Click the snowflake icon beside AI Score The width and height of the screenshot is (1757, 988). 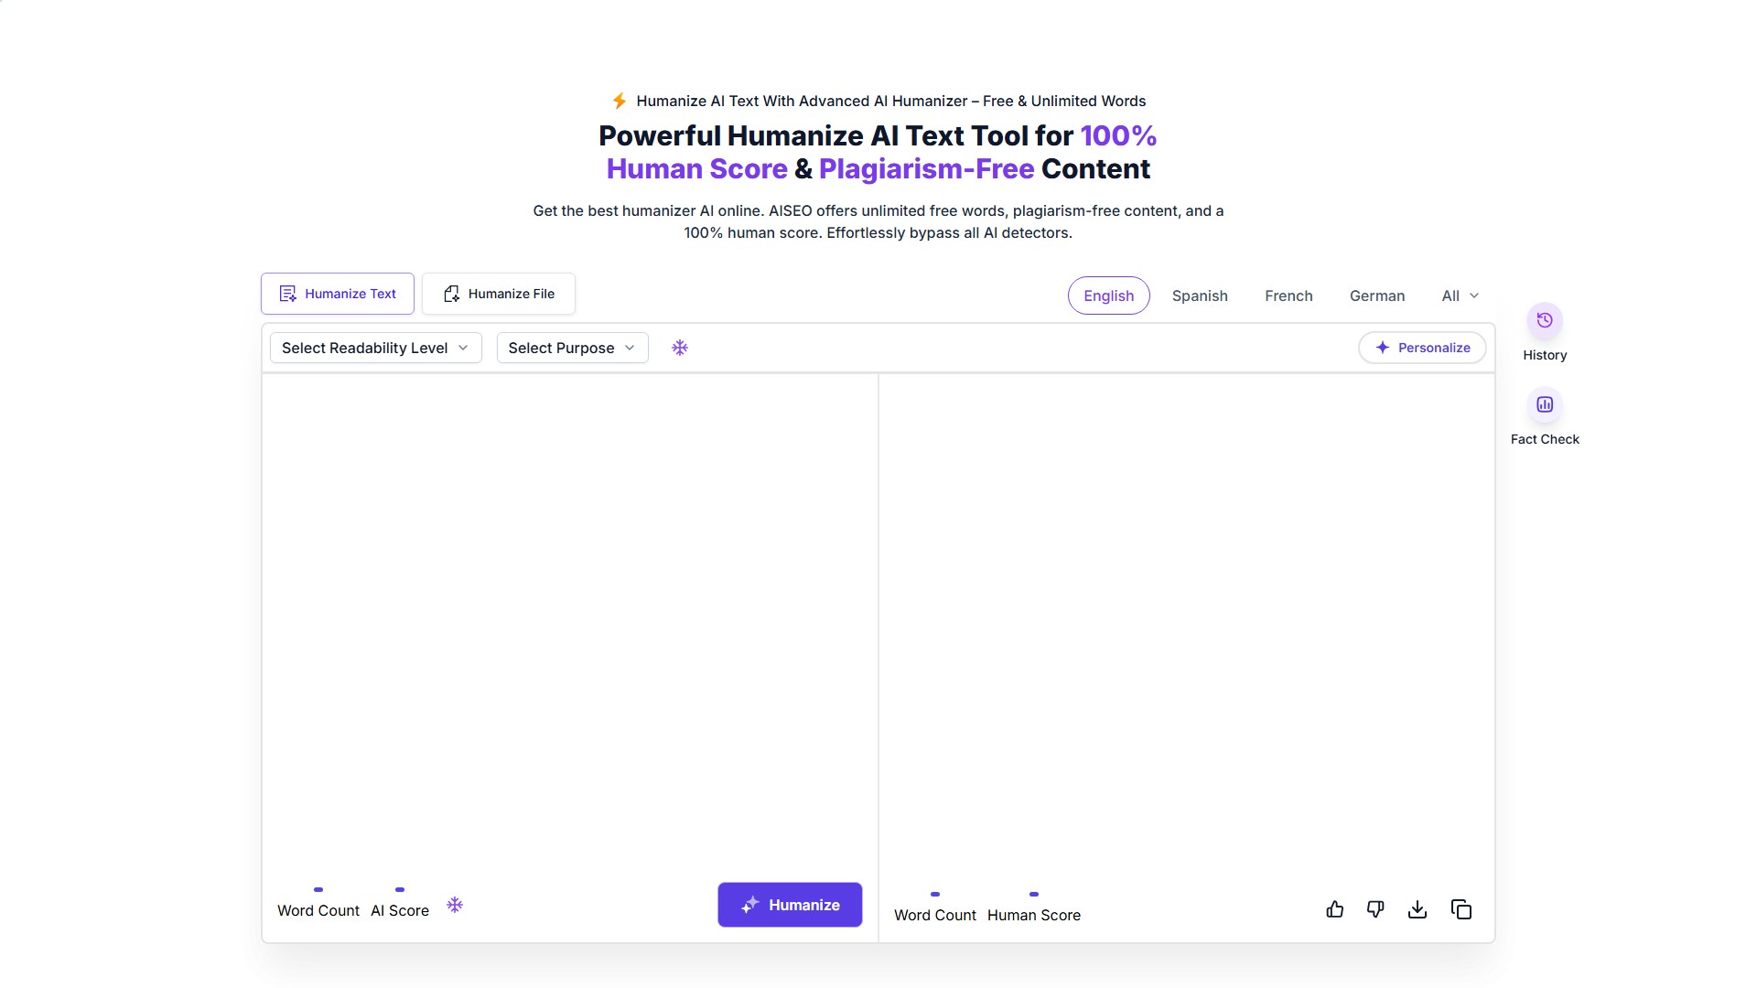455,905
